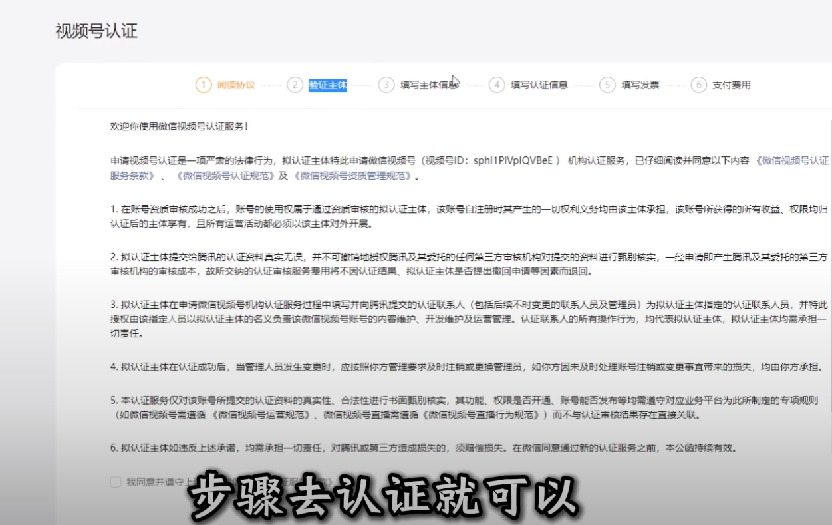
Task: Click the 视频号认证 page heading
Action: [x=96, y=31]
